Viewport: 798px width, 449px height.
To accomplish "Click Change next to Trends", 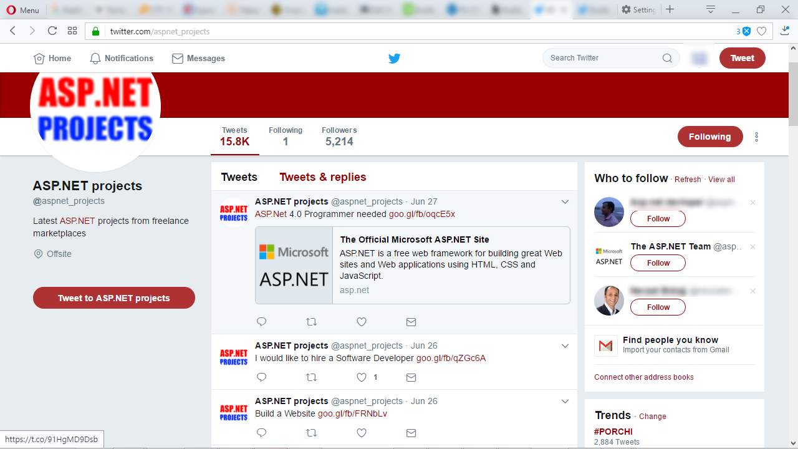I will pyautogui.click(x=653, y=417).
